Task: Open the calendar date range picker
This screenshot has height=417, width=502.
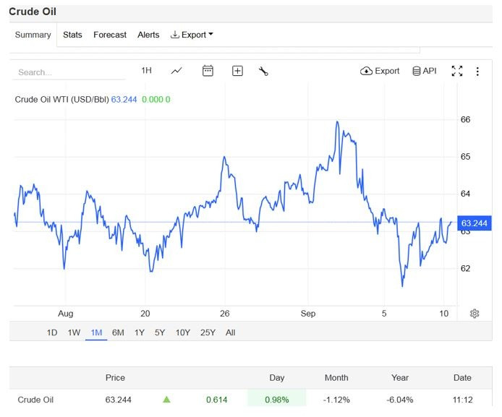Action: click(208, 71)
